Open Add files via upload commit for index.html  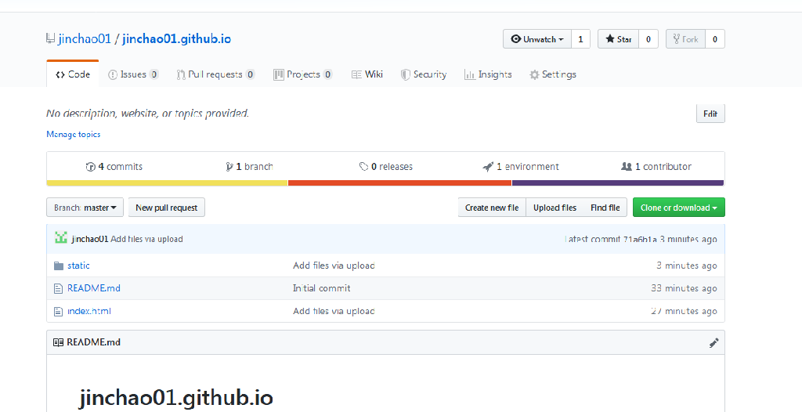coord(334,311)
